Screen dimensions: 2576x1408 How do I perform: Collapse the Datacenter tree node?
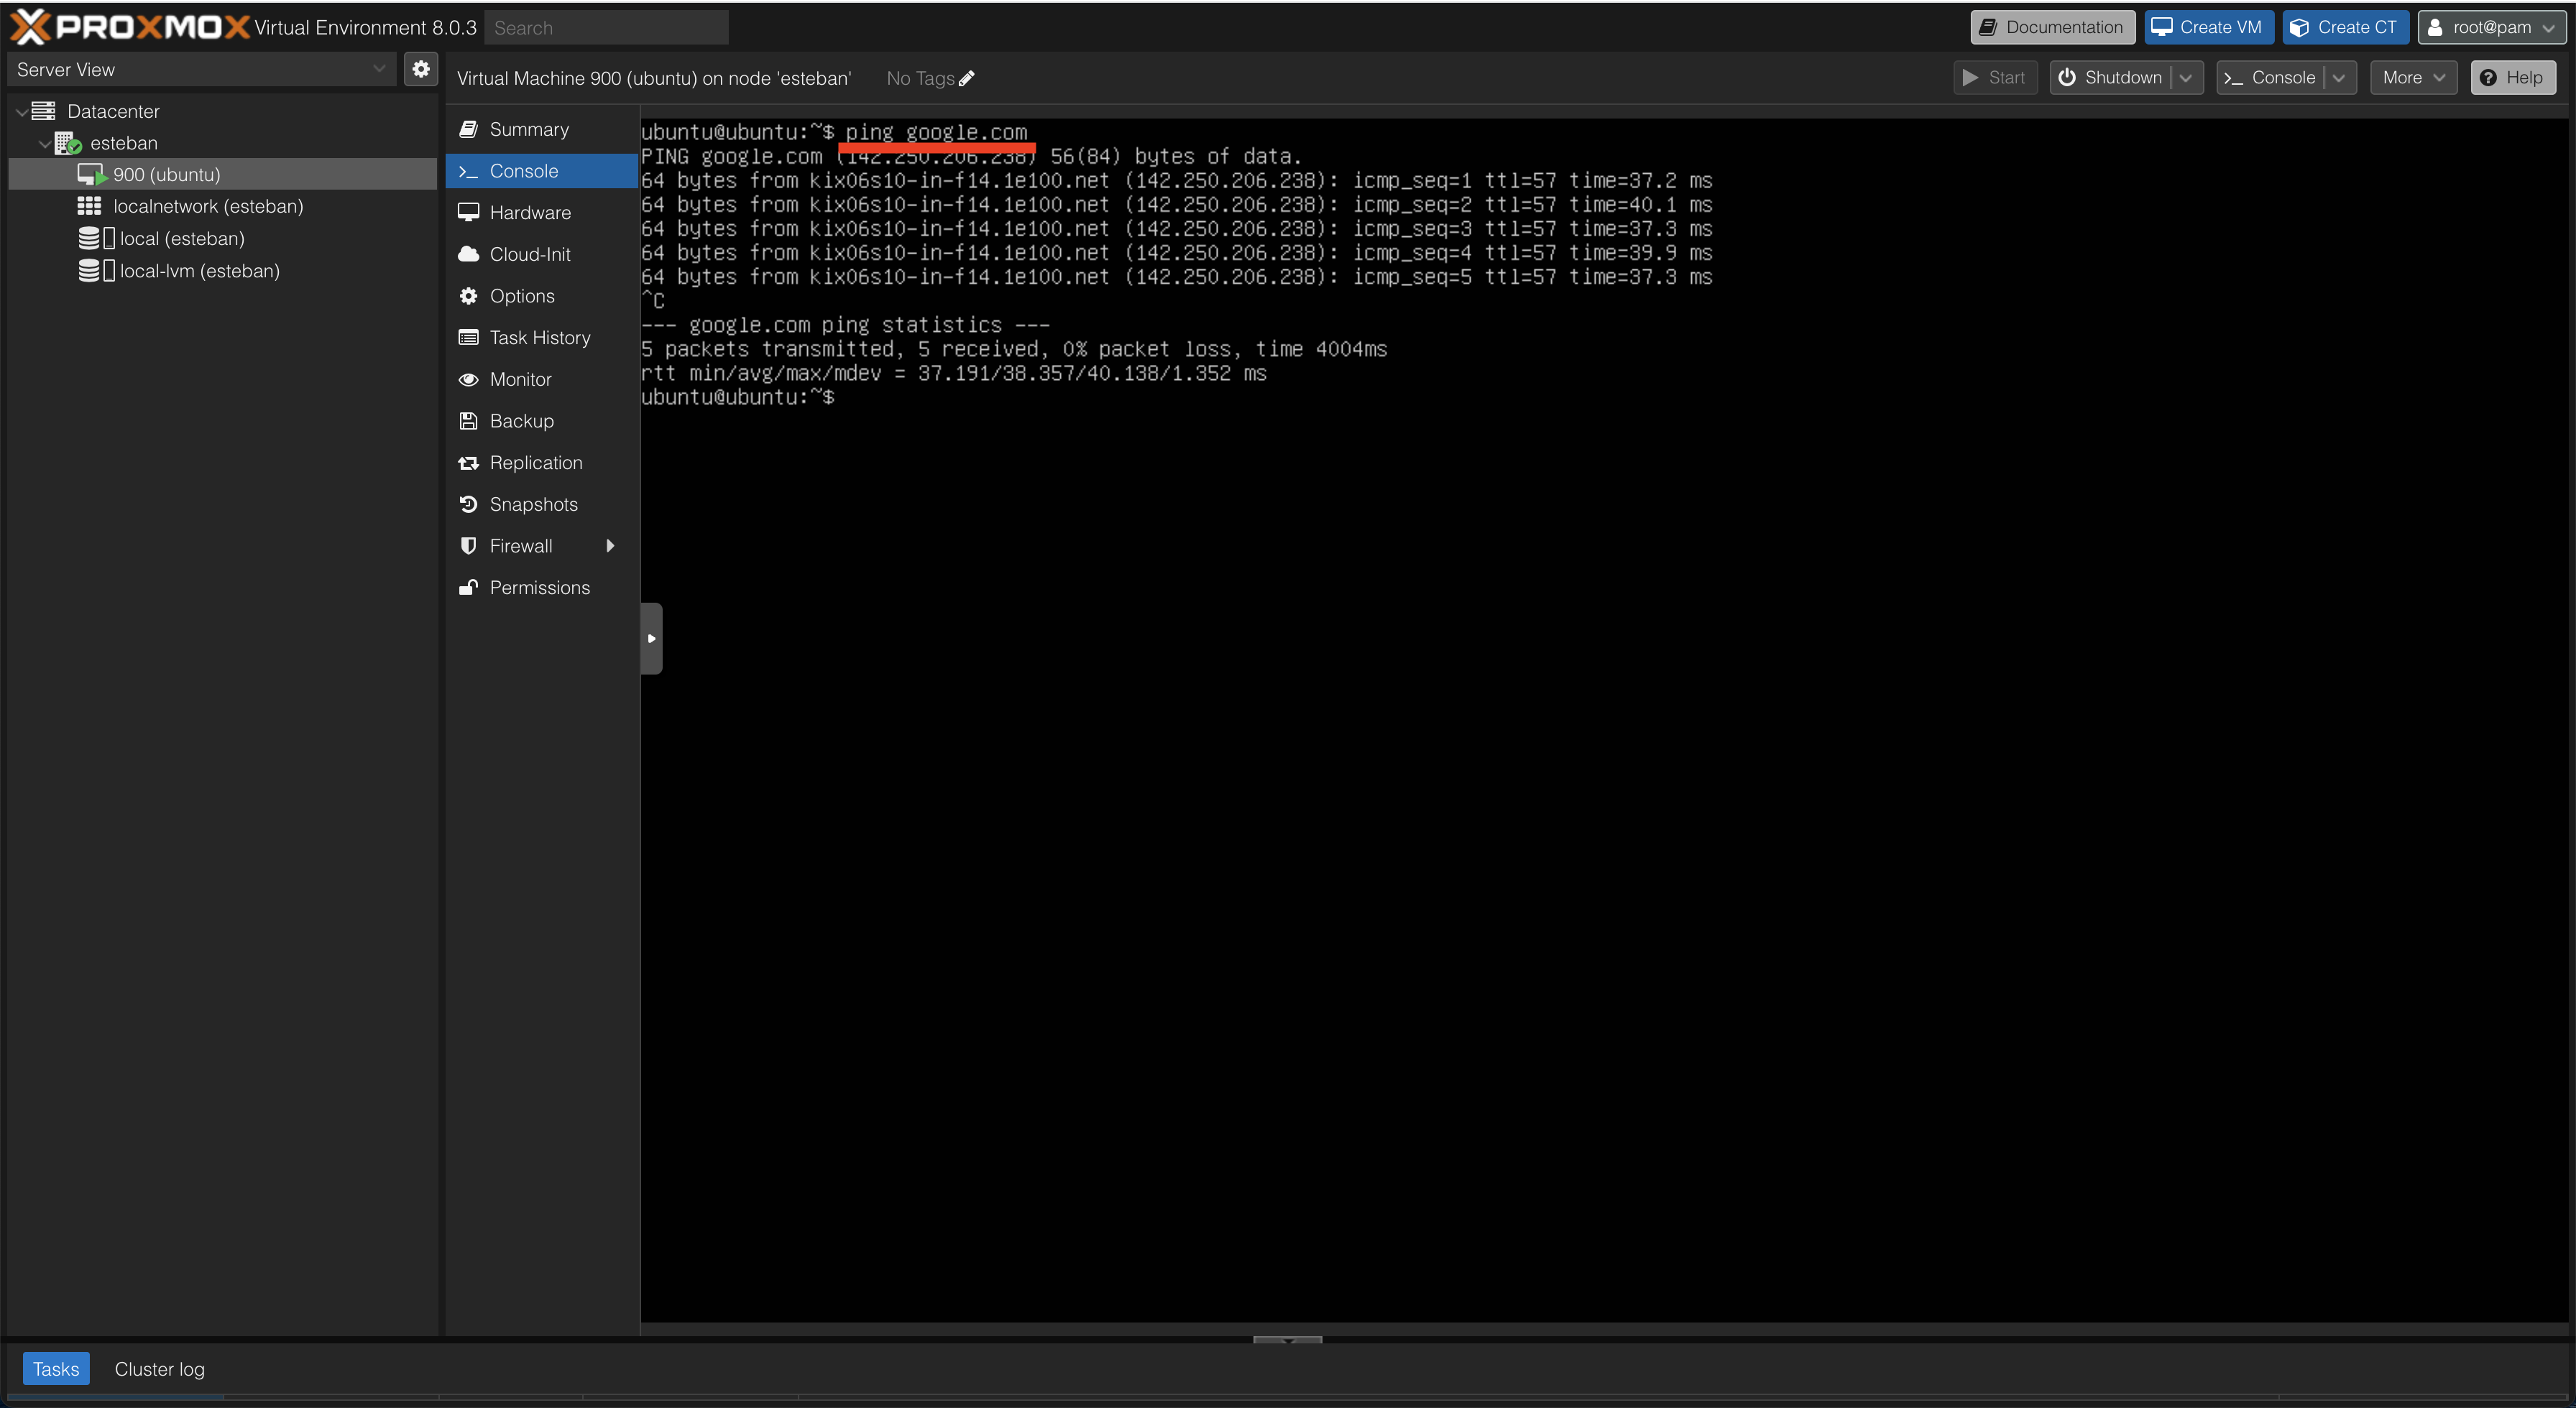22,112
